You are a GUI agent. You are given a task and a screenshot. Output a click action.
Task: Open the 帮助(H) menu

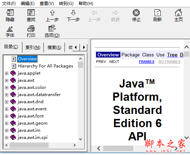coord(86,4)
